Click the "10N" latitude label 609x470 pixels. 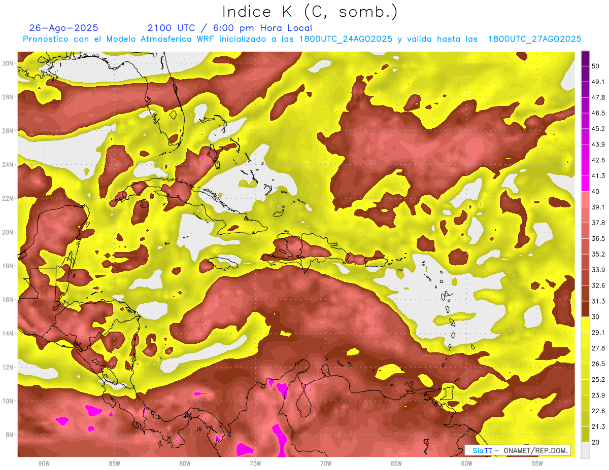(x=9, y=401)
